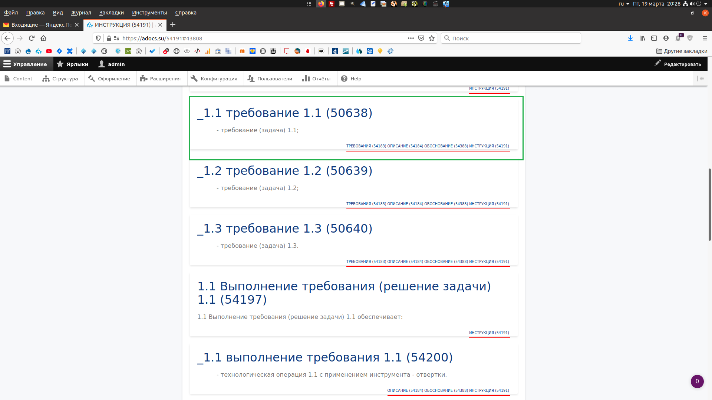This screenshot has width=712, height=400.
Task: Open Firefox account icon
Action: tap(666, 38)
